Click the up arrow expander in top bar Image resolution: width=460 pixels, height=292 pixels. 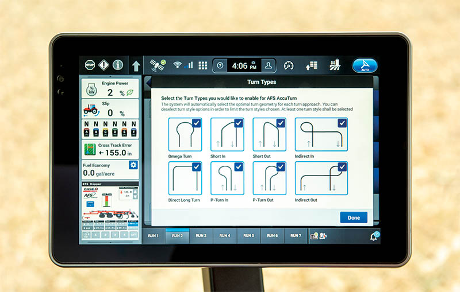point(136,66)
